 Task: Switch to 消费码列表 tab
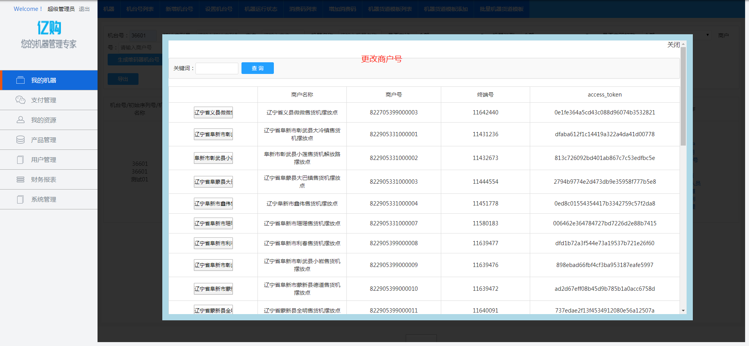click(303, 9)
